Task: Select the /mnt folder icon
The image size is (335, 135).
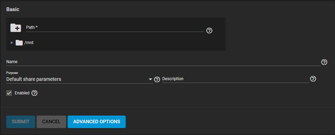Action: (19, 43)
